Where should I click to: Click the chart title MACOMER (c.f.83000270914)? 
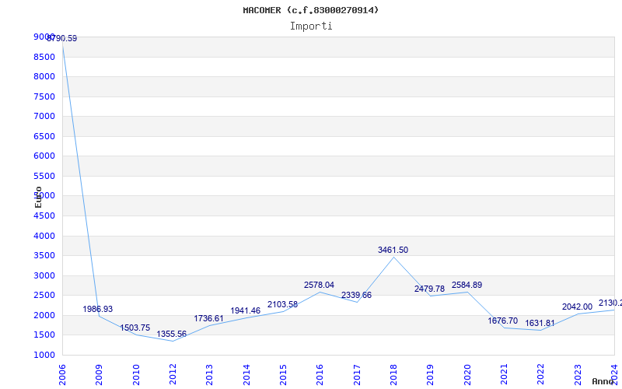[310, 10]
